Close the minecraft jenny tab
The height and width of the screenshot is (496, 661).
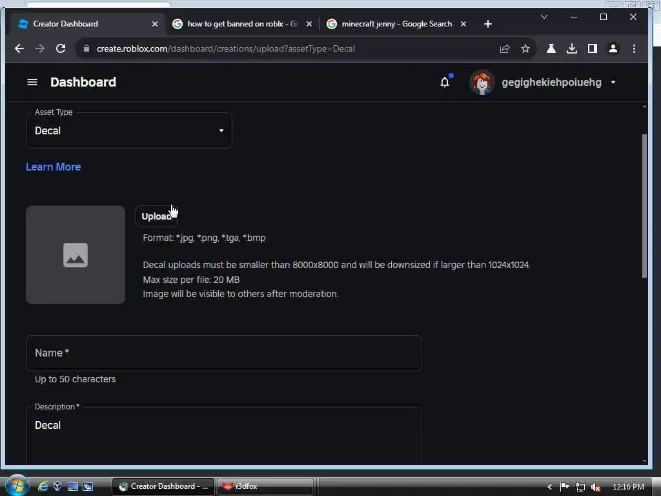(463, 24)
